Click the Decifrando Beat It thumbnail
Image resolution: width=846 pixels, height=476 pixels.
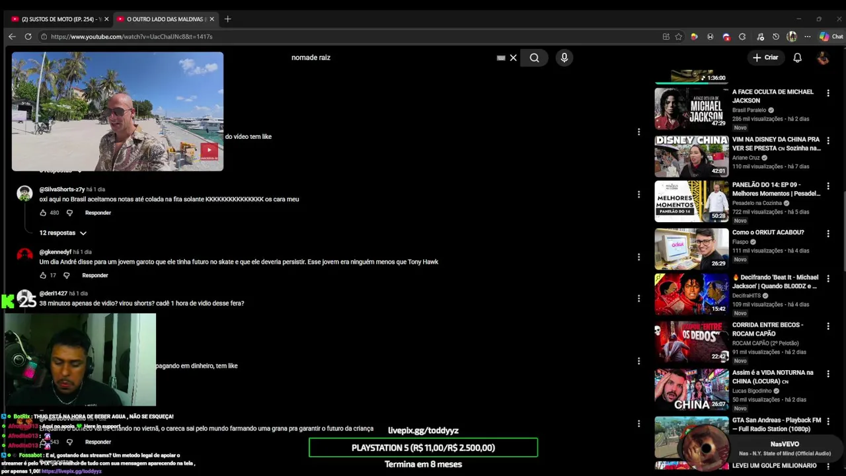pyautogui.click(x=691, y=295)
